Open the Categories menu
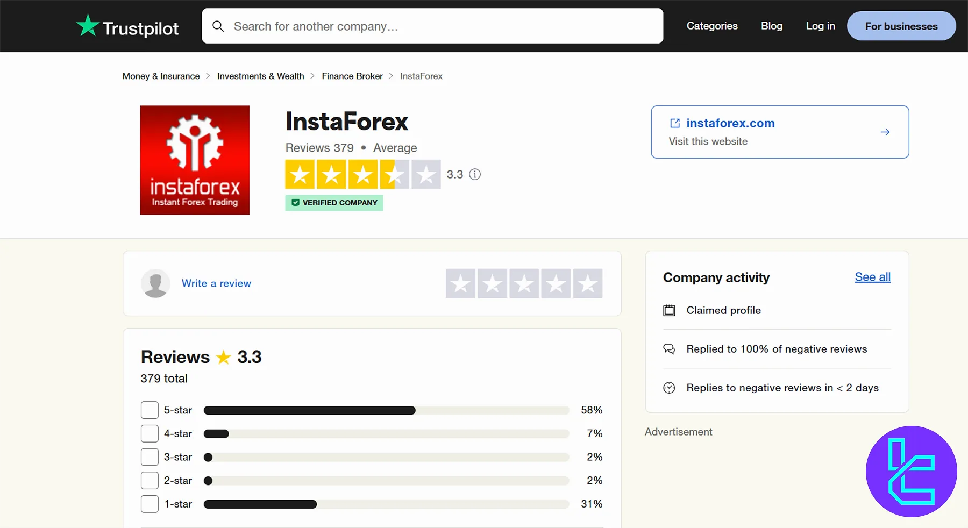Screen dimensions: 968x528 click(712, 26)
